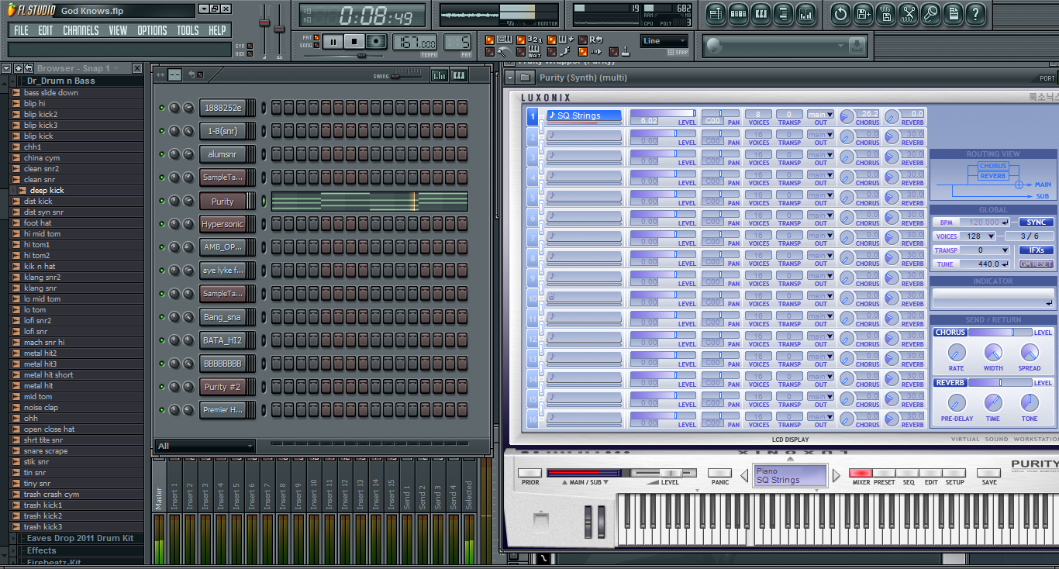Click the IFXs button in Global
1059x569 pixels.
click(x=1036, y=250)
